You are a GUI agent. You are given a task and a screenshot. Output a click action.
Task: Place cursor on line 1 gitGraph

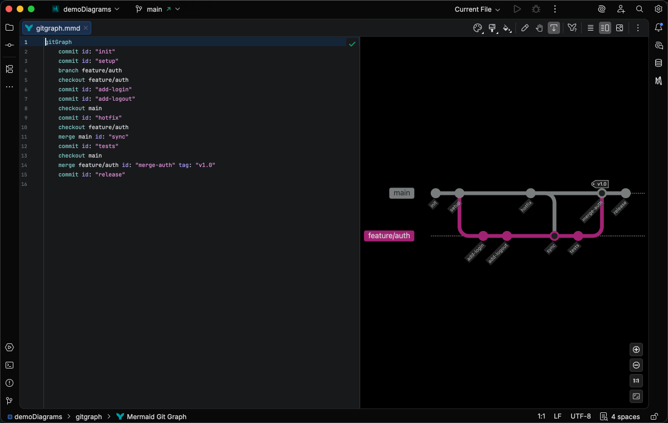coord(58,42)
